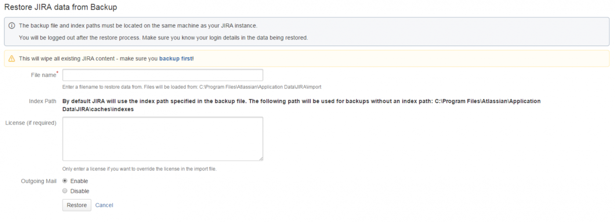Click the License text area resize handle
Image resolution: width=615 pixels, height=222 pixels.
[x=261, y=159]
